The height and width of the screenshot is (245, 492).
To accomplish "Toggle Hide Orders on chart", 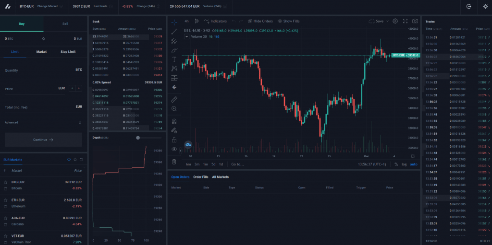I will 260,21.
